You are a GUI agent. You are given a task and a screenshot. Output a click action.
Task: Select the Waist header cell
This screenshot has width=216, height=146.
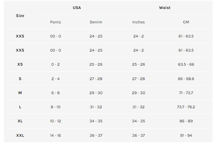coord(164,8)
